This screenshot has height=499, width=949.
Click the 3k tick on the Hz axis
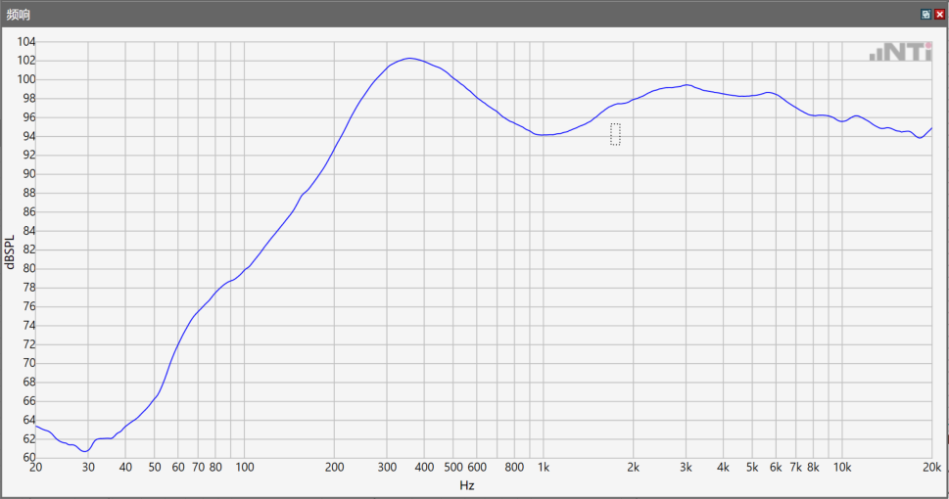pyautogui.click(x=686, y=468)
